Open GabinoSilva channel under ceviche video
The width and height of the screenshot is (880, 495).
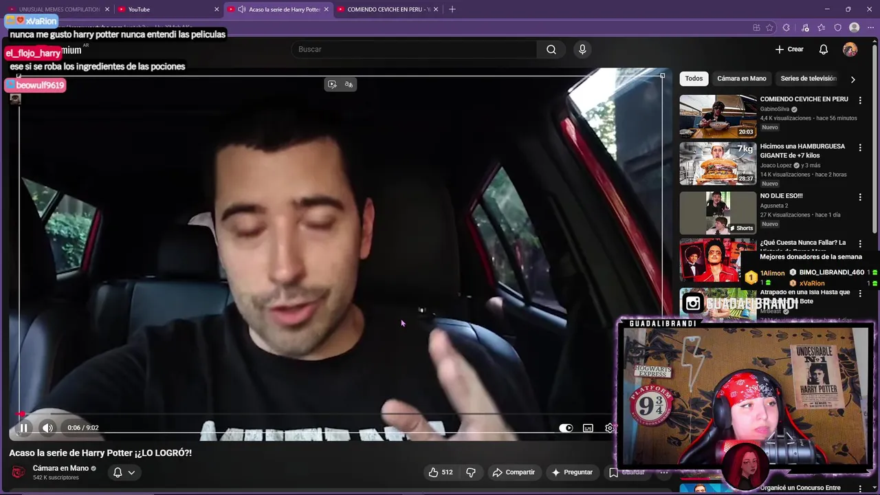[775, 109]
